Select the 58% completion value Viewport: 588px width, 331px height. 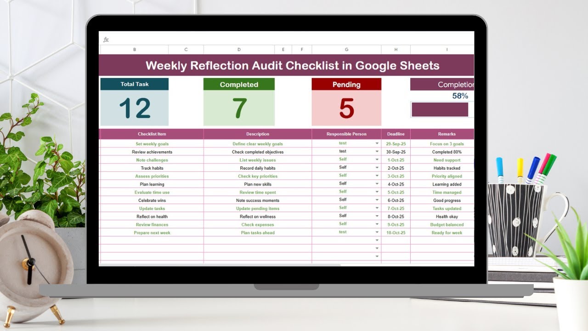pos(460,96)
